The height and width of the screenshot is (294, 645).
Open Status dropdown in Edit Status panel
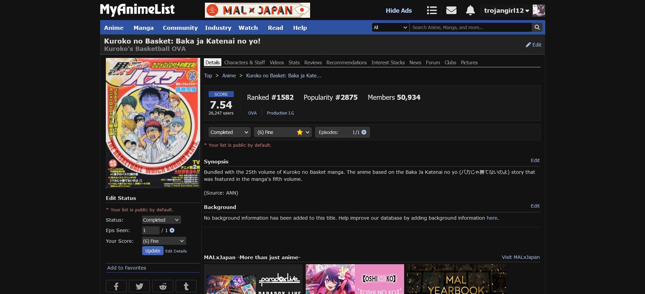click(161, 220)
